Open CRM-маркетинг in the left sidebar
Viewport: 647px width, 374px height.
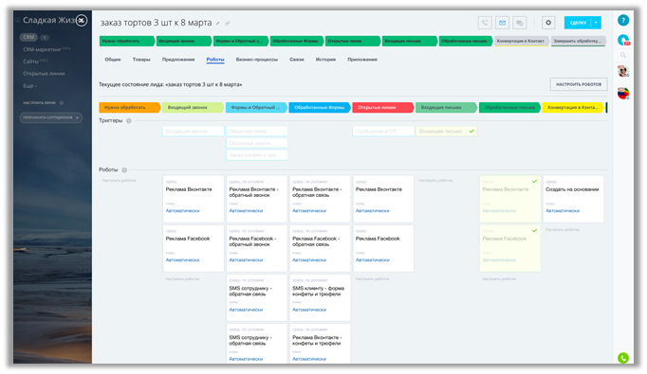click(x=42, y=49)
